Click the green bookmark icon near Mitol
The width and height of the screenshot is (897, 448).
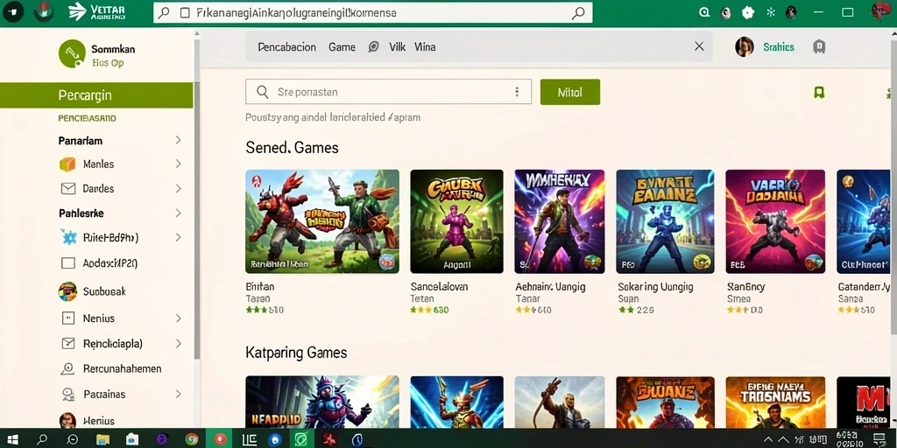[819, 93]
